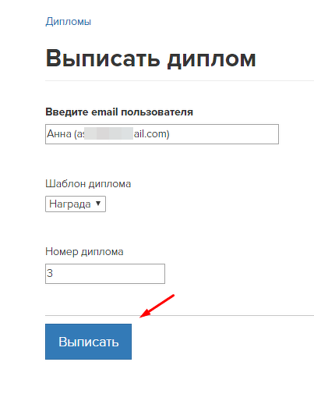Click the blurred part of the email address
Viewport: 314px width, 415px height.
coord(108,133)
